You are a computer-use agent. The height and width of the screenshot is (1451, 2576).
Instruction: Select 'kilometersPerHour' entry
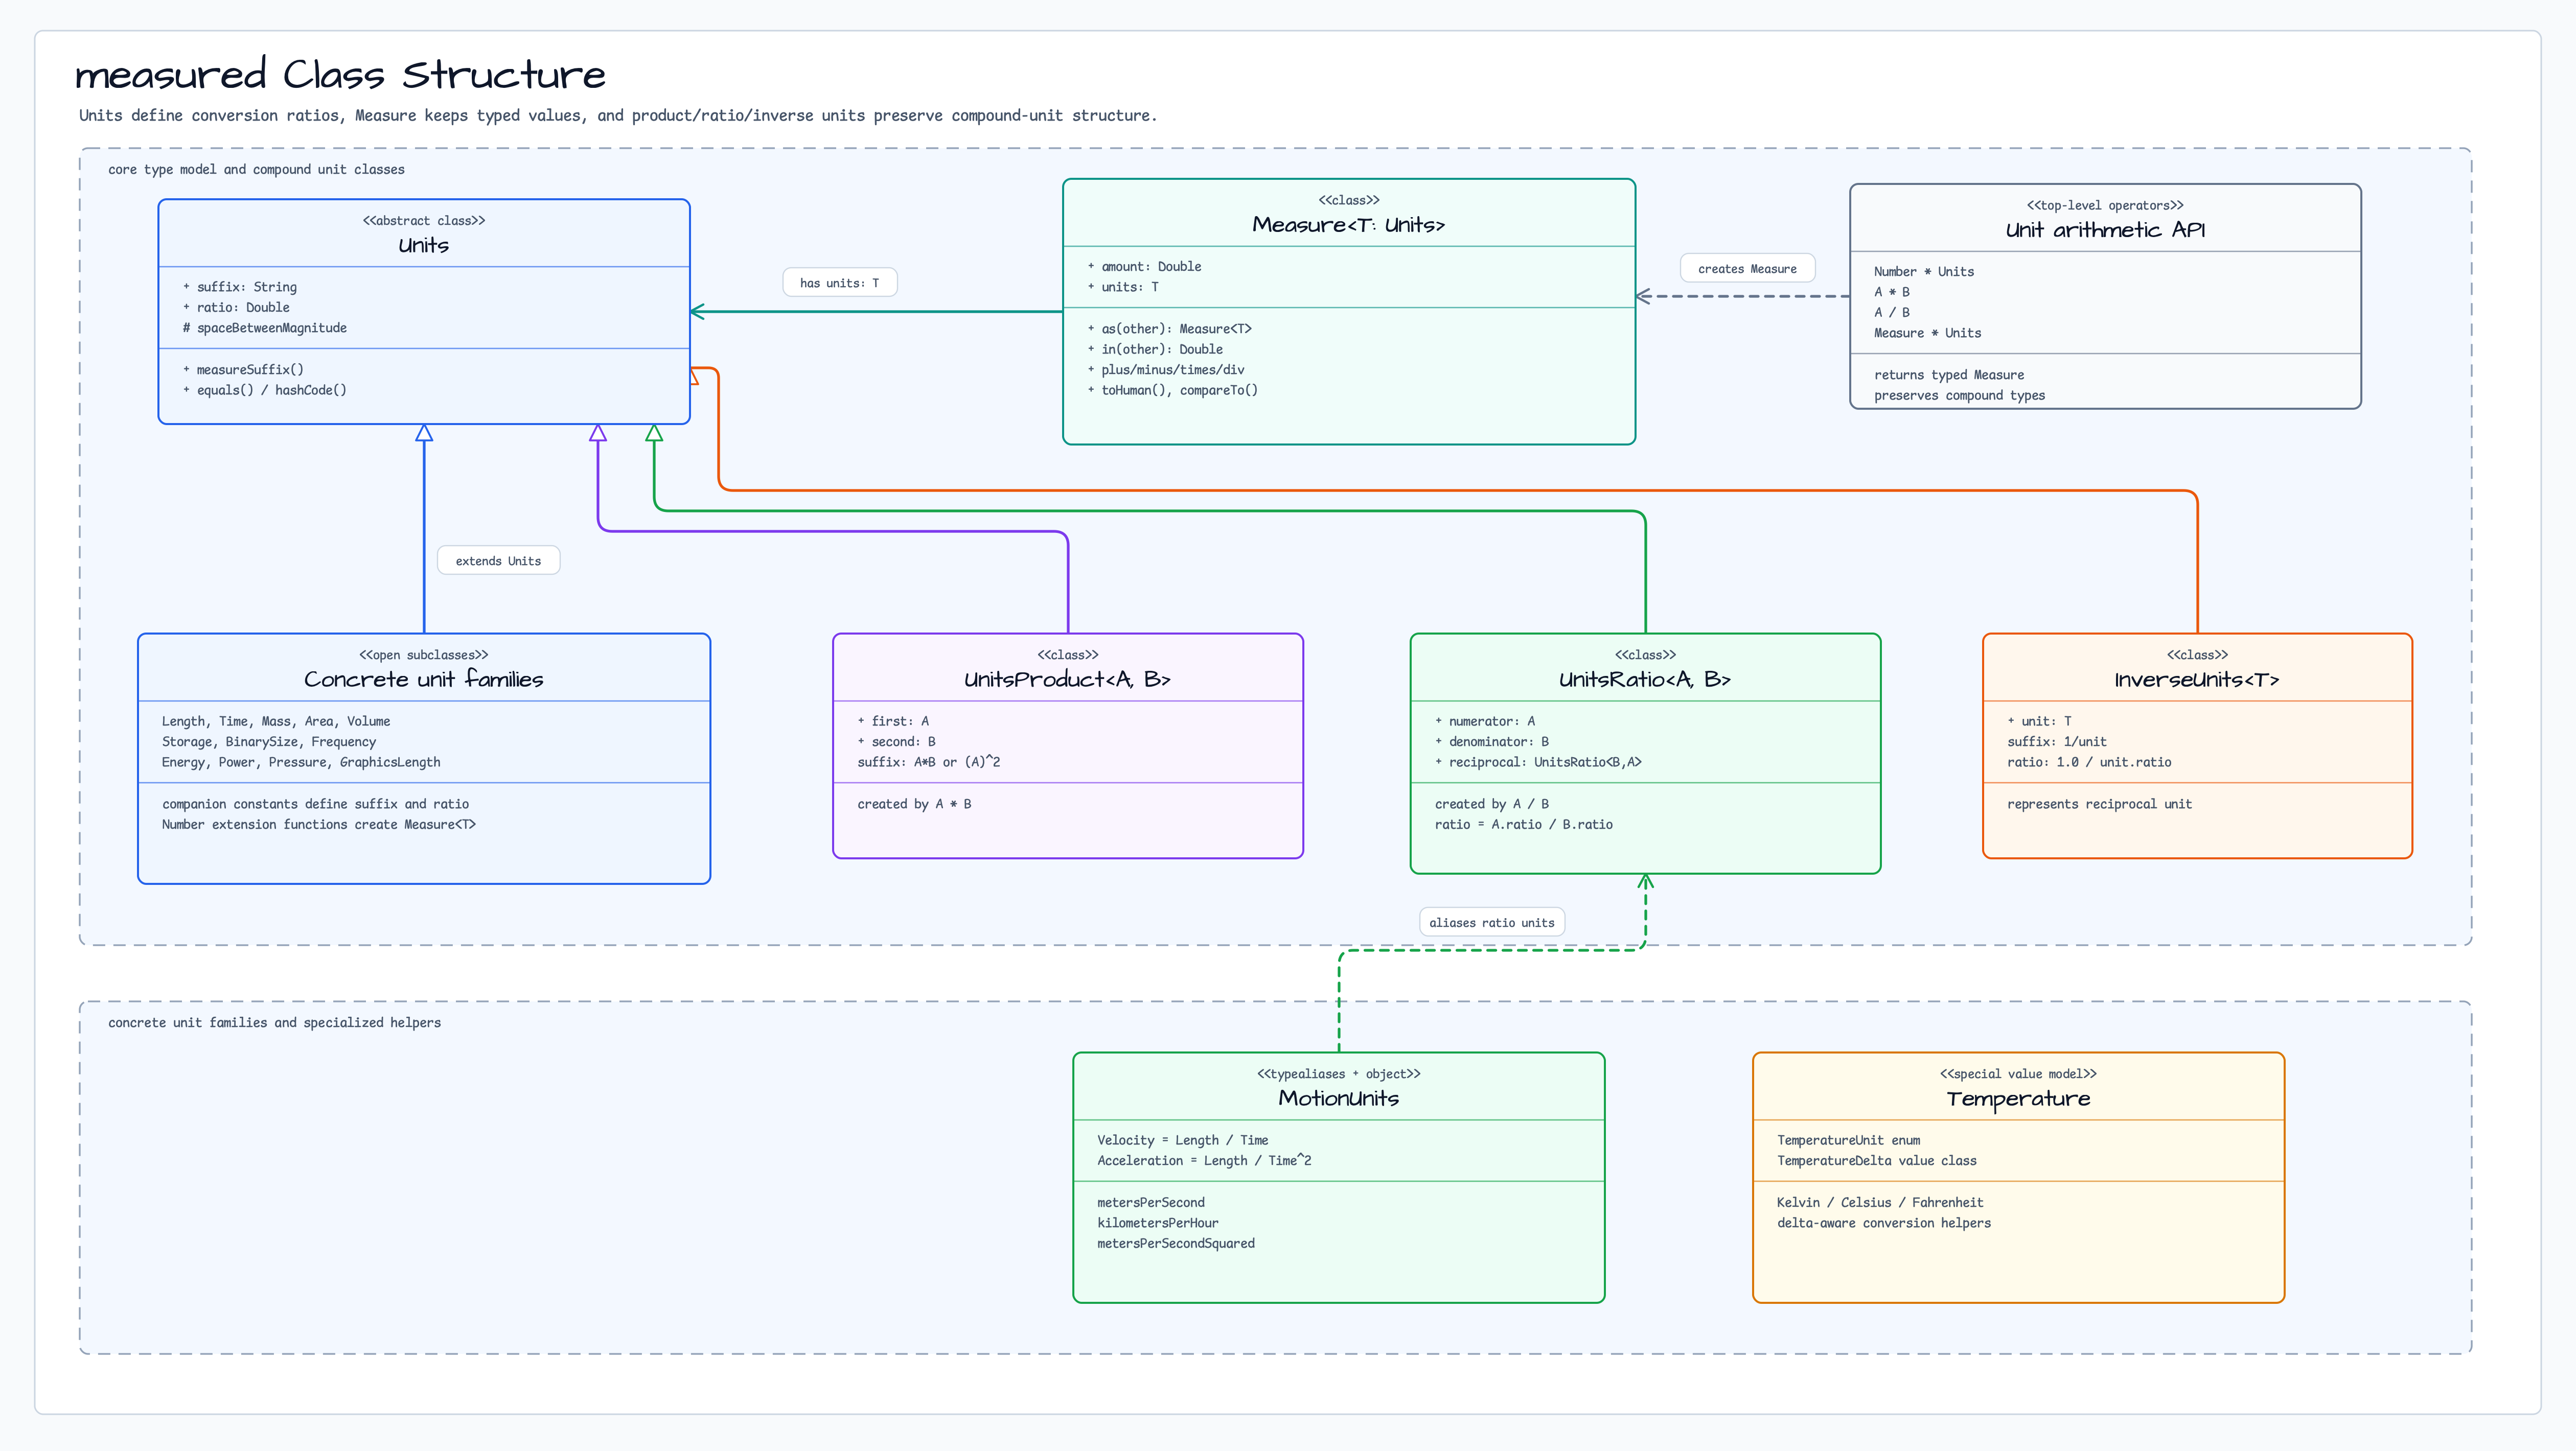coord(1157,1223)
